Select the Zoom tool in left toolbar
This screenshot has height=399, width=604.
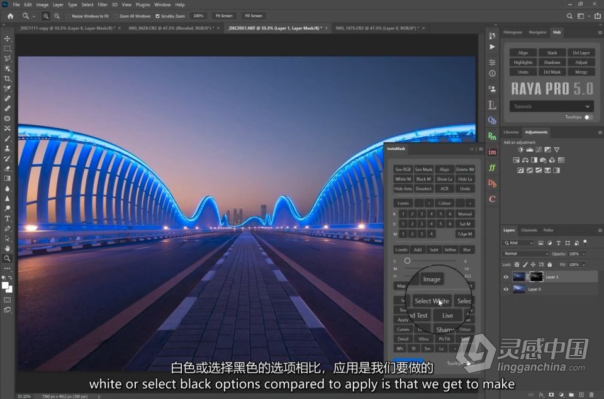(x=8, y=259)
